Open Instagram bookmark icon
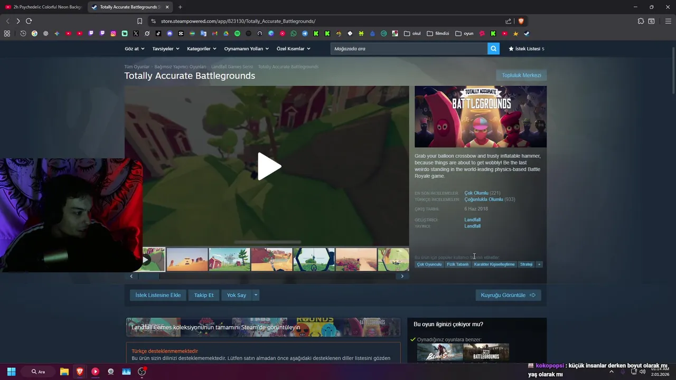 click(x=113, y=33)
